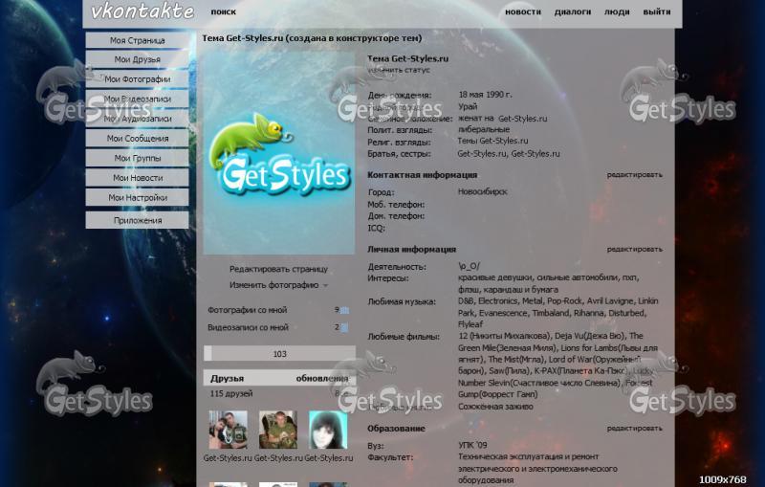Click 115 друзей link
The height and width of the screenshot is (487, 765).
click(231, 393)
